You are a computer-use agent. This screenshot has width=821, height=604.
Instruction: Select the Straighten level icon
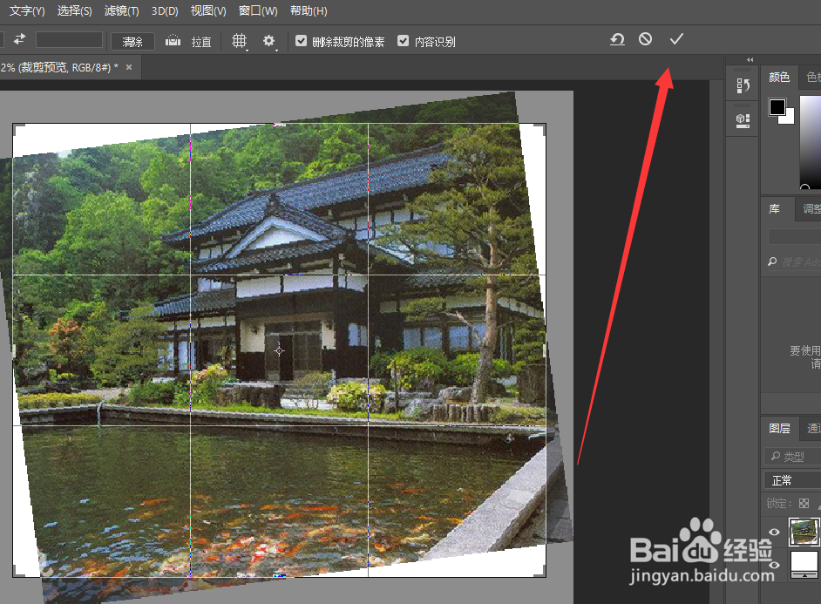pos(173,40)
